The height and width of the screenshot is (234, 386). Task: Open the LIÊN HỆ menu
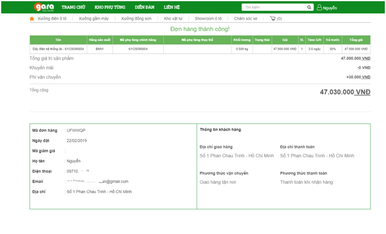pyautogui.click(x=172, y=7)
